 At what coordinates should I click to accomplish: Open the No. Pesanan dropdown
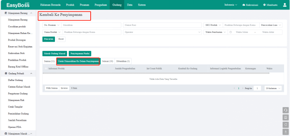(52, 25)
